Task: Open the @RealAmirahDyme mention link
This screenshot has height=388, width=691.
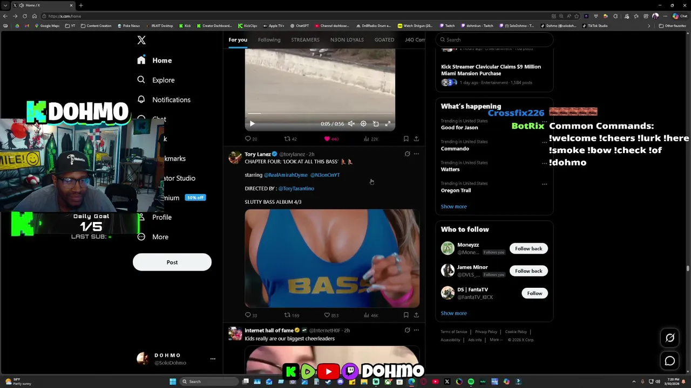Action: point(286,175)
